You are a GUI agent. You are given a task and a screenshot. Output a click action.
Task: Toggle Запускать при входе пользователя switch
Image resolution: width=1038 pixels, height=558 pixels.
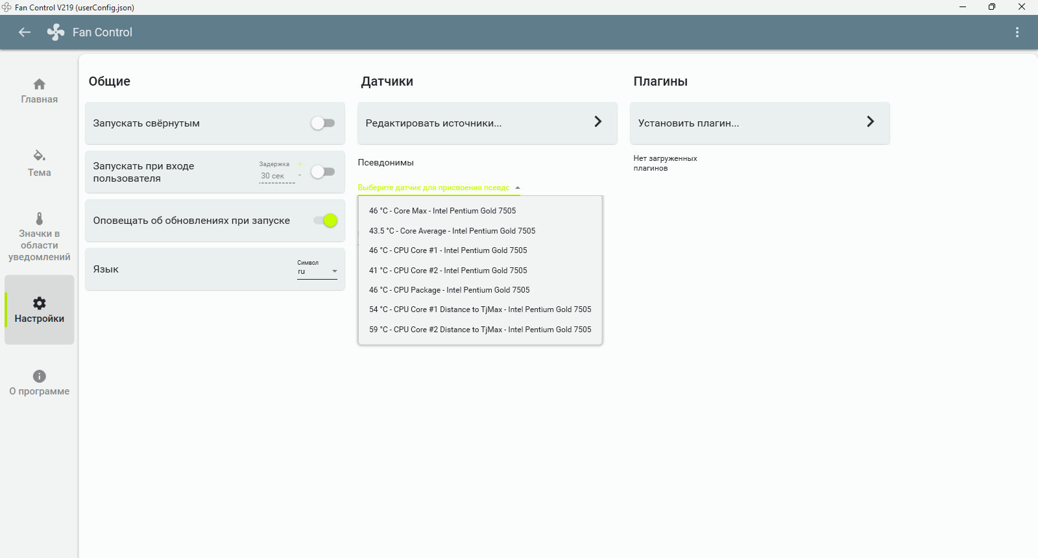[322, 172]
